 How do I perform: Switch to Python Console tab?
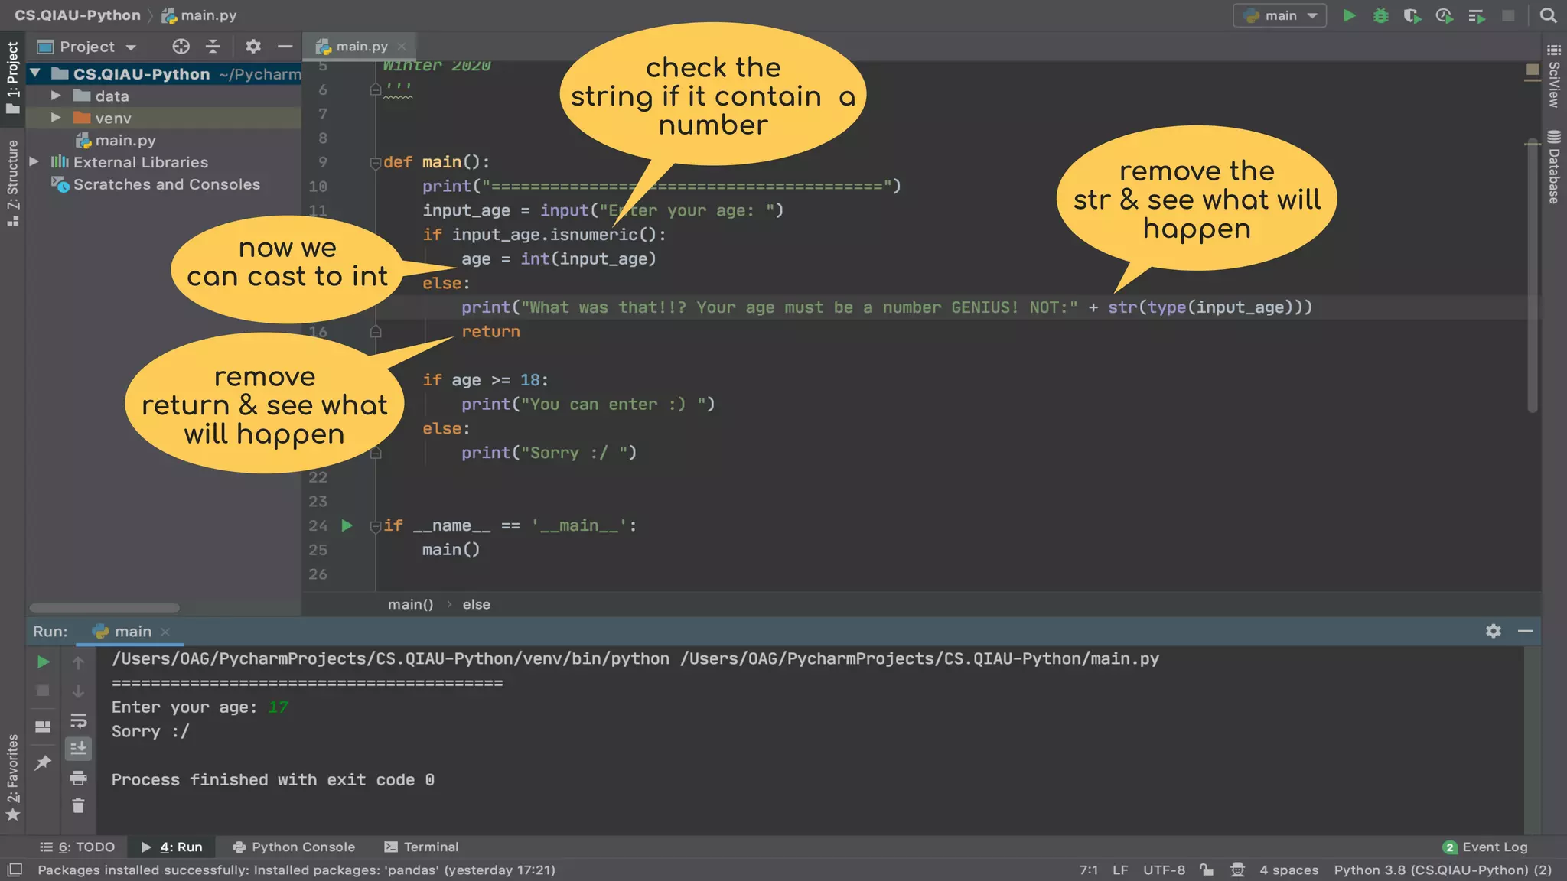click(x=294, y=847)
